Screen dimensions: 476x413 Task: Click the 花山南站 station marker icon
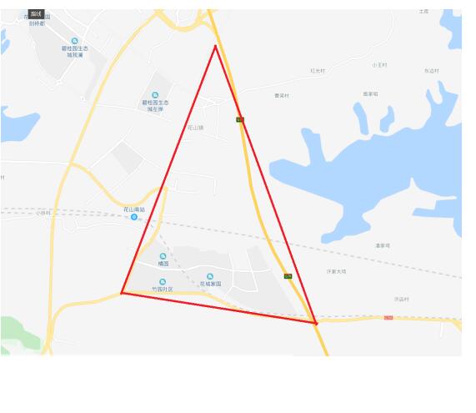[x=134, y=217]
